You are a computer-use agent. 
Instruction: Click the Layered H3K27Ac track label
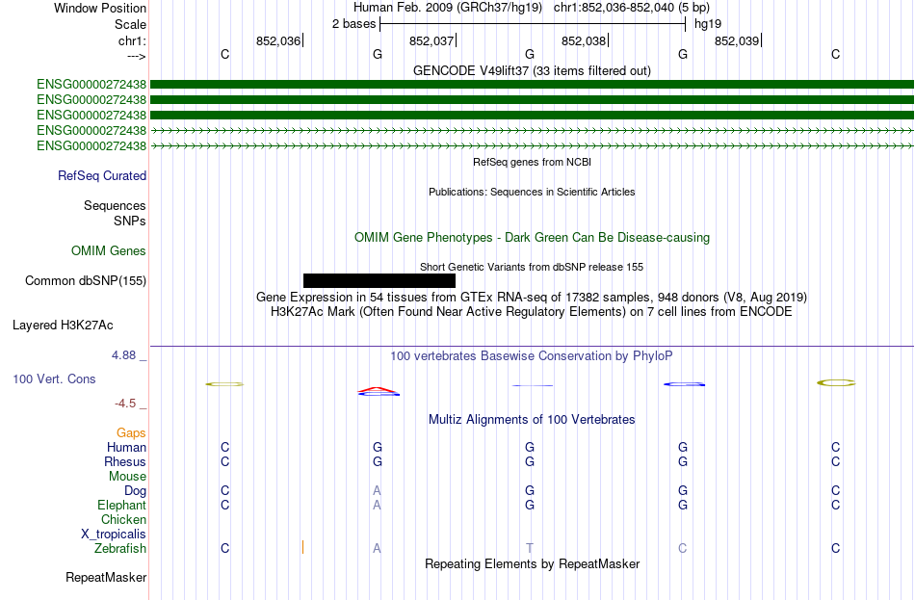63,326
